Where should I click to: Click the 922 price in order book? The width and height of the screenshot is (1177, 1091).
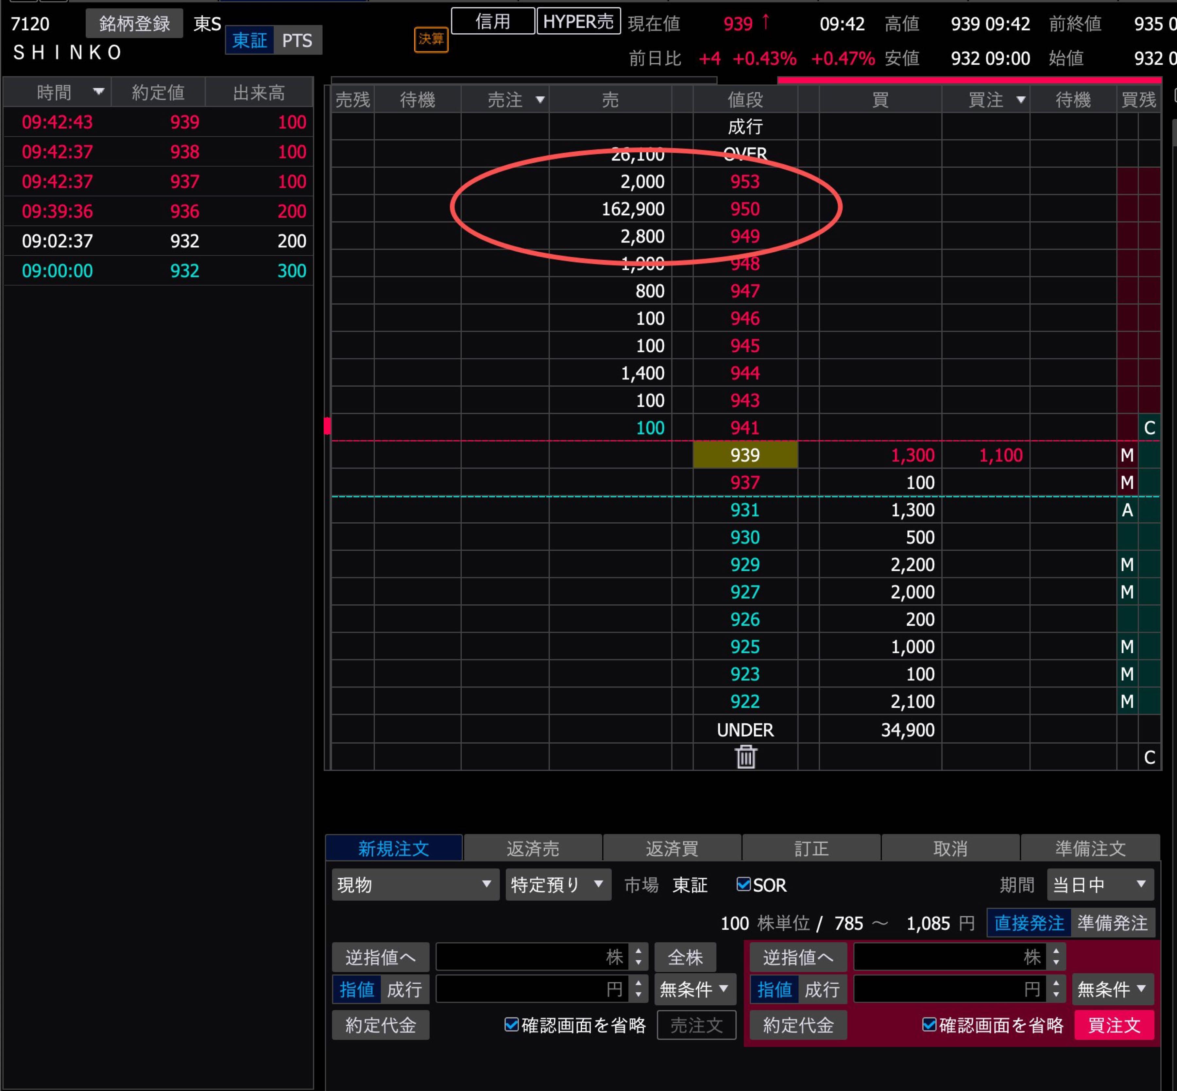[745, 701]
